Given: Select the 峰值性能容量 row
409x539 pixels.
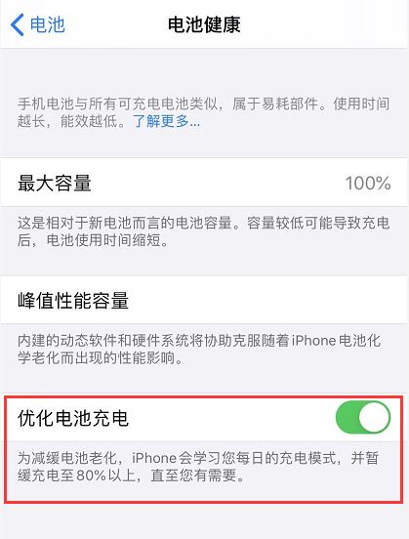Looking at the screenshot, I should [x=205, y=300].
